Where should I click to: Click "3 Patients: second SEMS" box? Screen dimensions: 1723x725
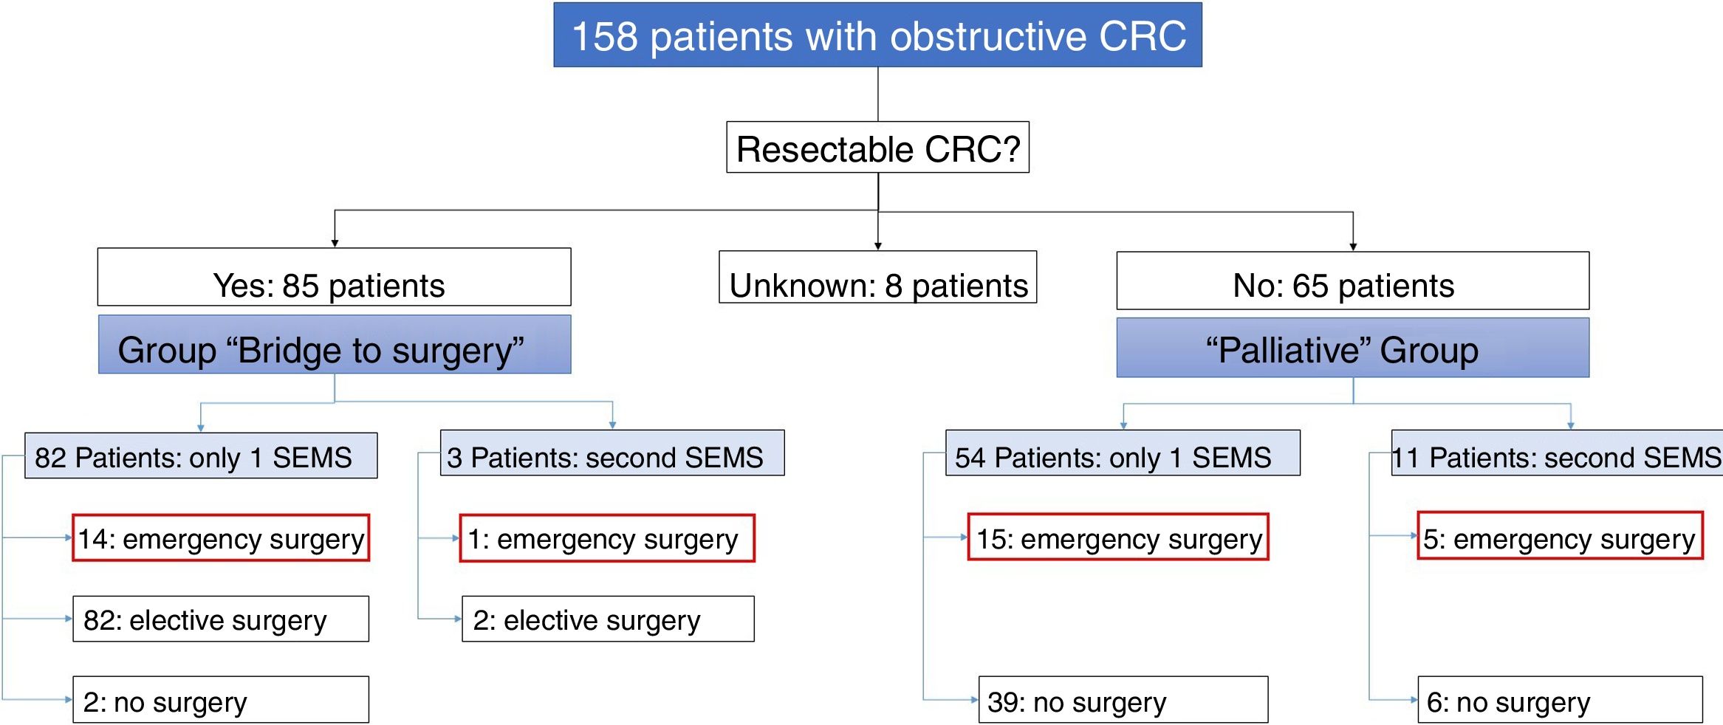[x=612, y=453]
